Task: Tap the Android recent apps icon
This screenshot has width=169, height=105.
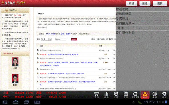Action: 26,102
